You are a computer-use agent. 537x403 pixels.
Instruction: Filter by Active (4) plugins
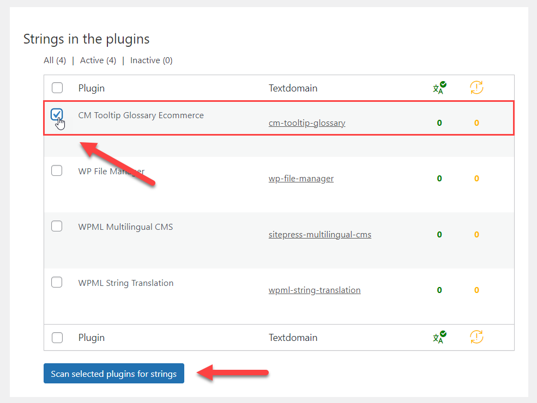98,60
